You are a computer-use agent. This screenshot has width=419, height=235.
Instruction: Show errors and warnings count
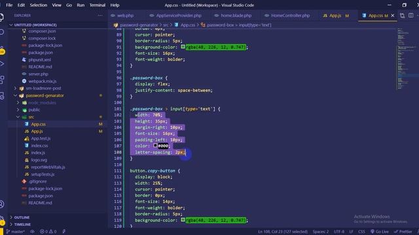click(48, 232)
